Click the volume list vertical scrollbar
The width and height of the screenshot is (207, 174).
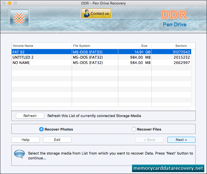point(193,78)
